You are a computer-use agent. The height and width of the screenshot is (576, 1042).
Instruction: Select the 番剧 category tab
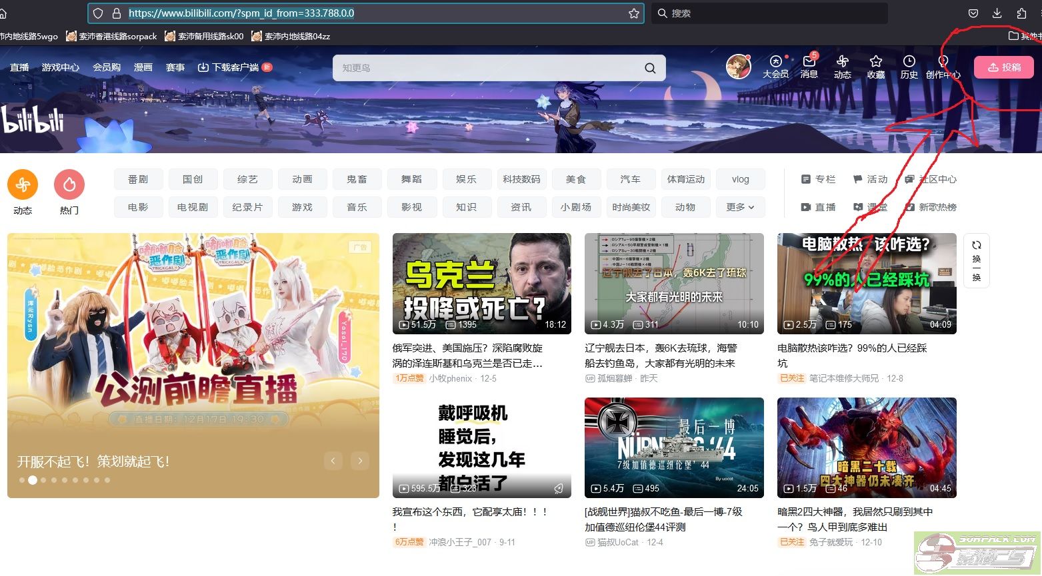[x=138, y=179]
